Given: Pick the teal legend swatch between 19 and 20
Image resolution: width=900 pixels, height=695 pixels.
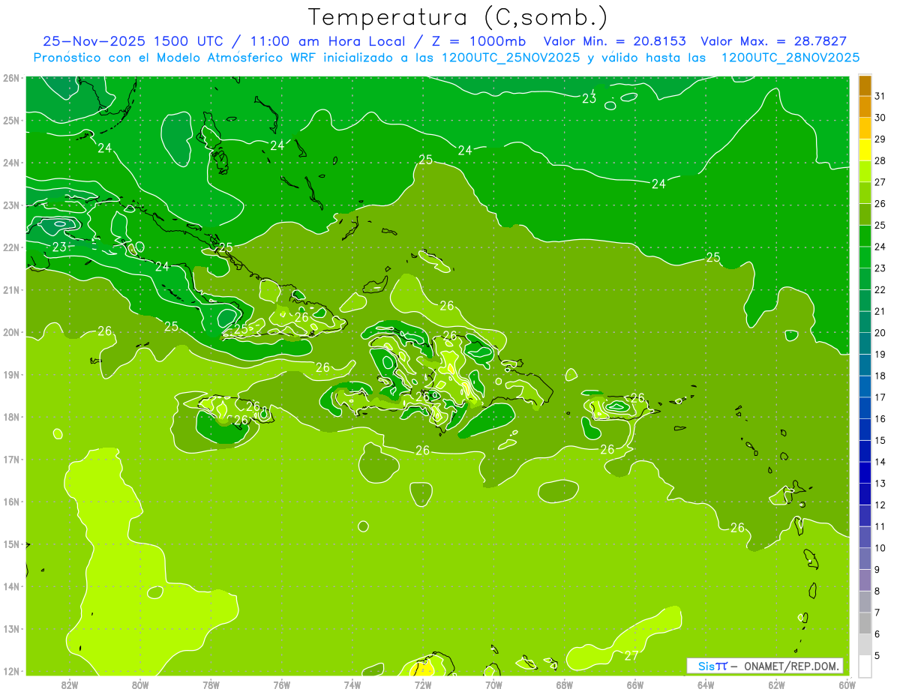Looking at the screenshot, I should click(865, 343).
